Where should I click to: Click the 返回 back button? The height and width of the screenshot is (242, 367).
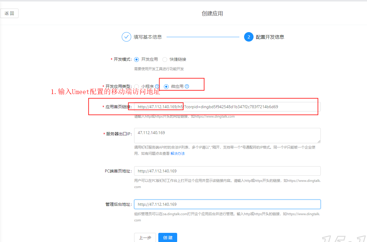9,14
